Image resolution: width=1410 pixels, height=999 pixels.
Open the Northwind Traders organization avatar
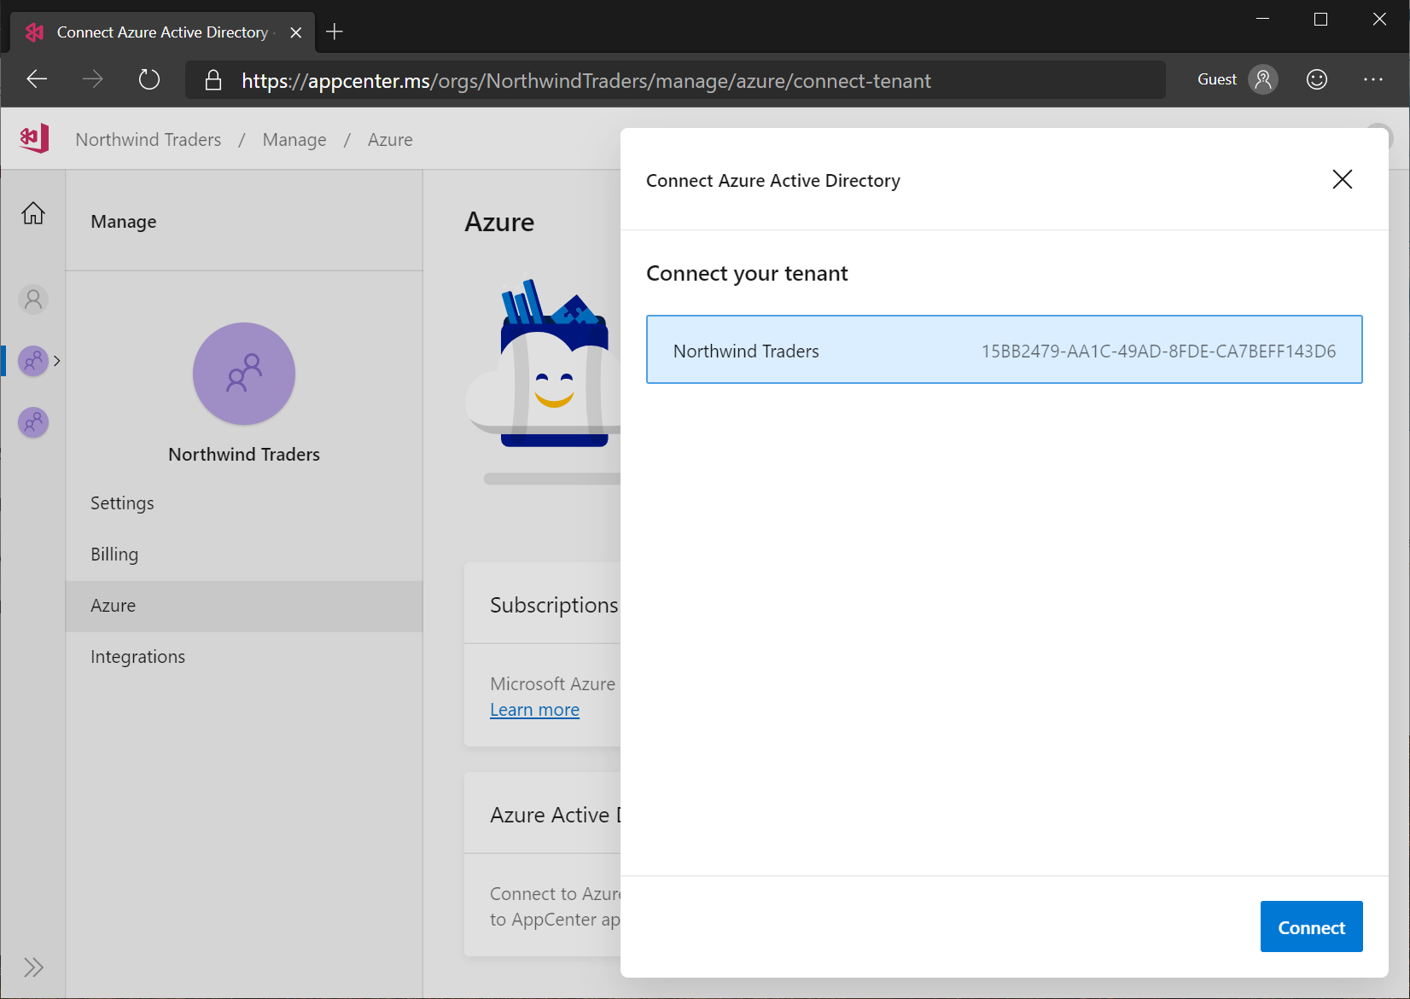pos(32,360)
